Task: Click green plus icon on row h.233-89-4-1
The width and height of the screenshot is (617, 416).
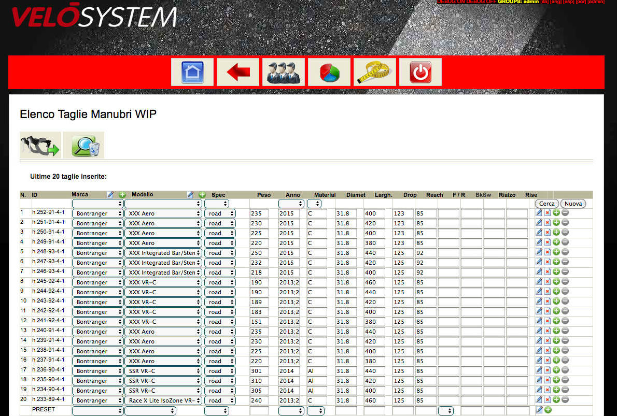Action: (556, 399)
